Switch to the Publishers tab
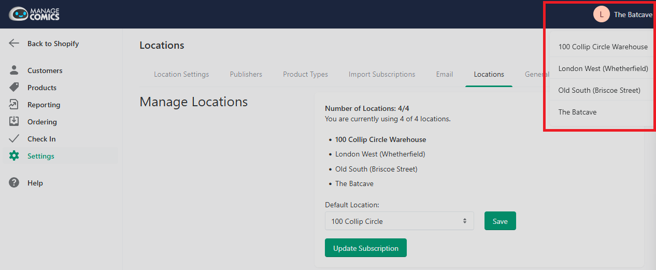This screenshot has width=656, height=270. point(246,74)
